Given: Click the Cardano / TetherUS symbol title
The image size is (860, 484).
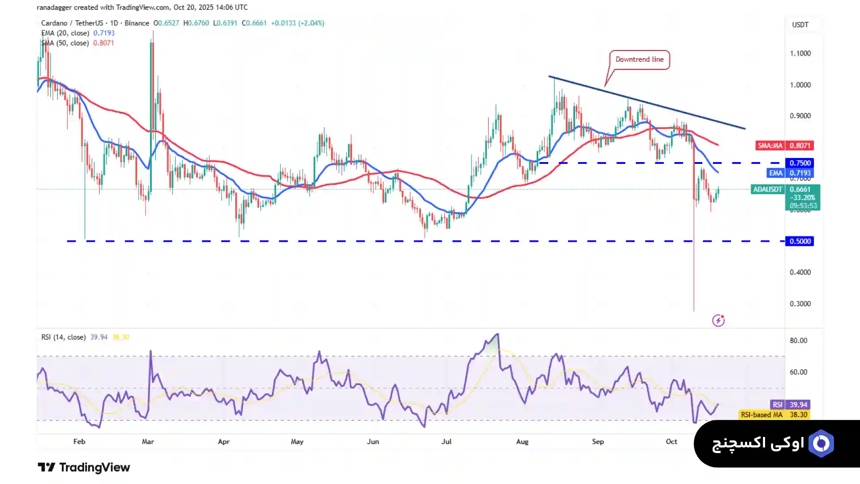Looking at the screenshot, I should coord(72,23).
